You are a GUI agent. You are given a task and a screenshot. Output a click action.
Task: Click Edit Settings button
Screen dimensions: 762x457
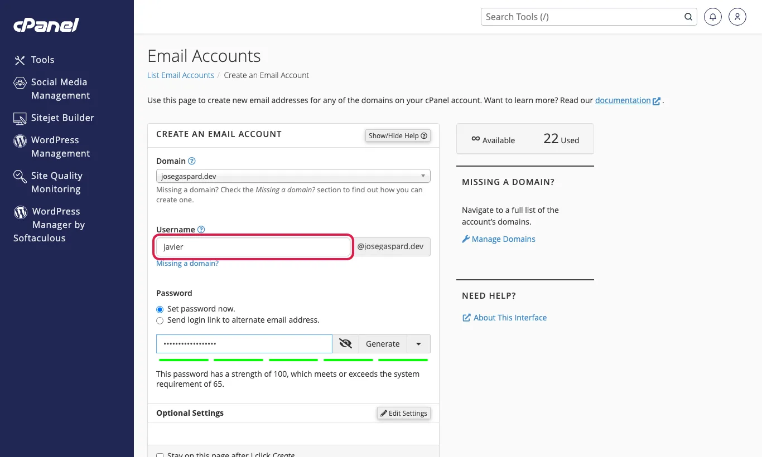404,413
